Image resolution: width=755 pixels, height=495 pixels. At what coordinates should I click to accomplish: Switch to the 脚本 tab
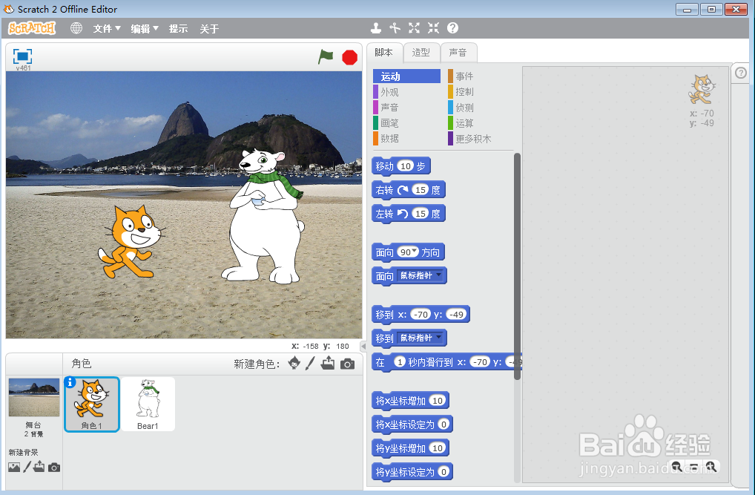tap(383, 53)
